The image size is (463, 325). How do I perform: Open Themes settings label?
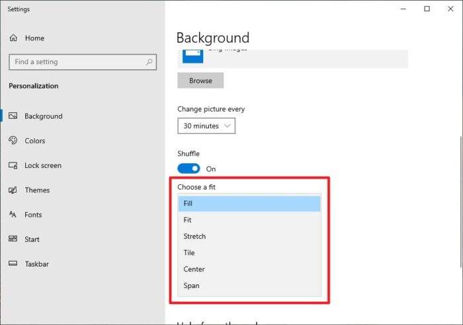coord(37,190)
